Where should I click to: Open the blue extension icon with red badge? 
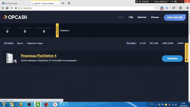click(x=162, y=8)
